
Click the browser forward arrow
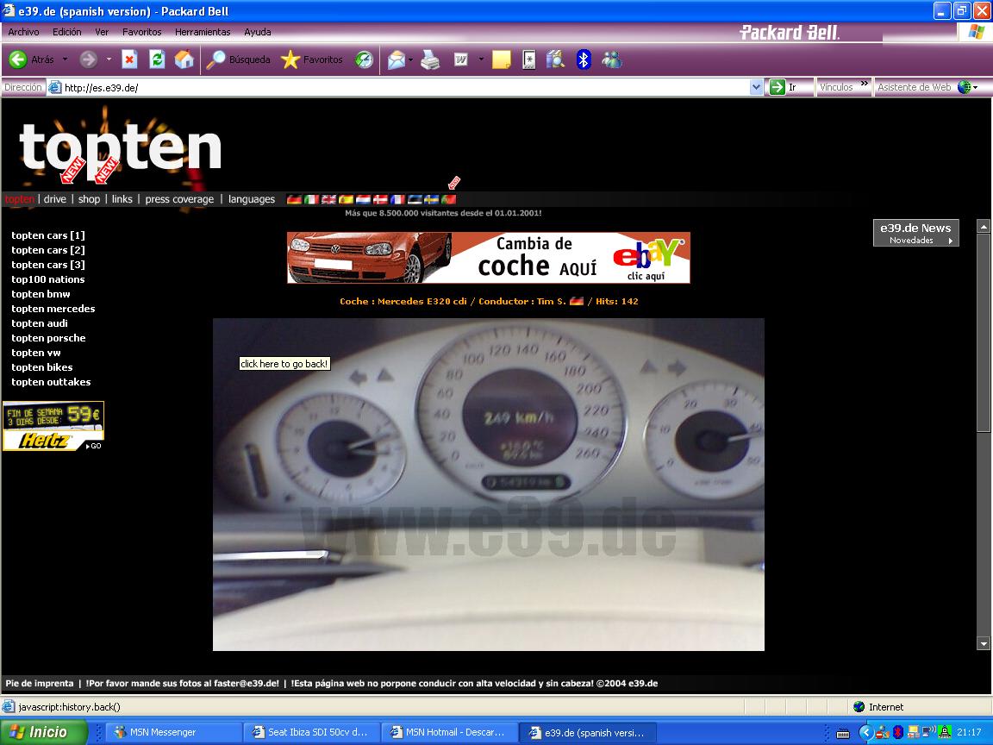88,59
